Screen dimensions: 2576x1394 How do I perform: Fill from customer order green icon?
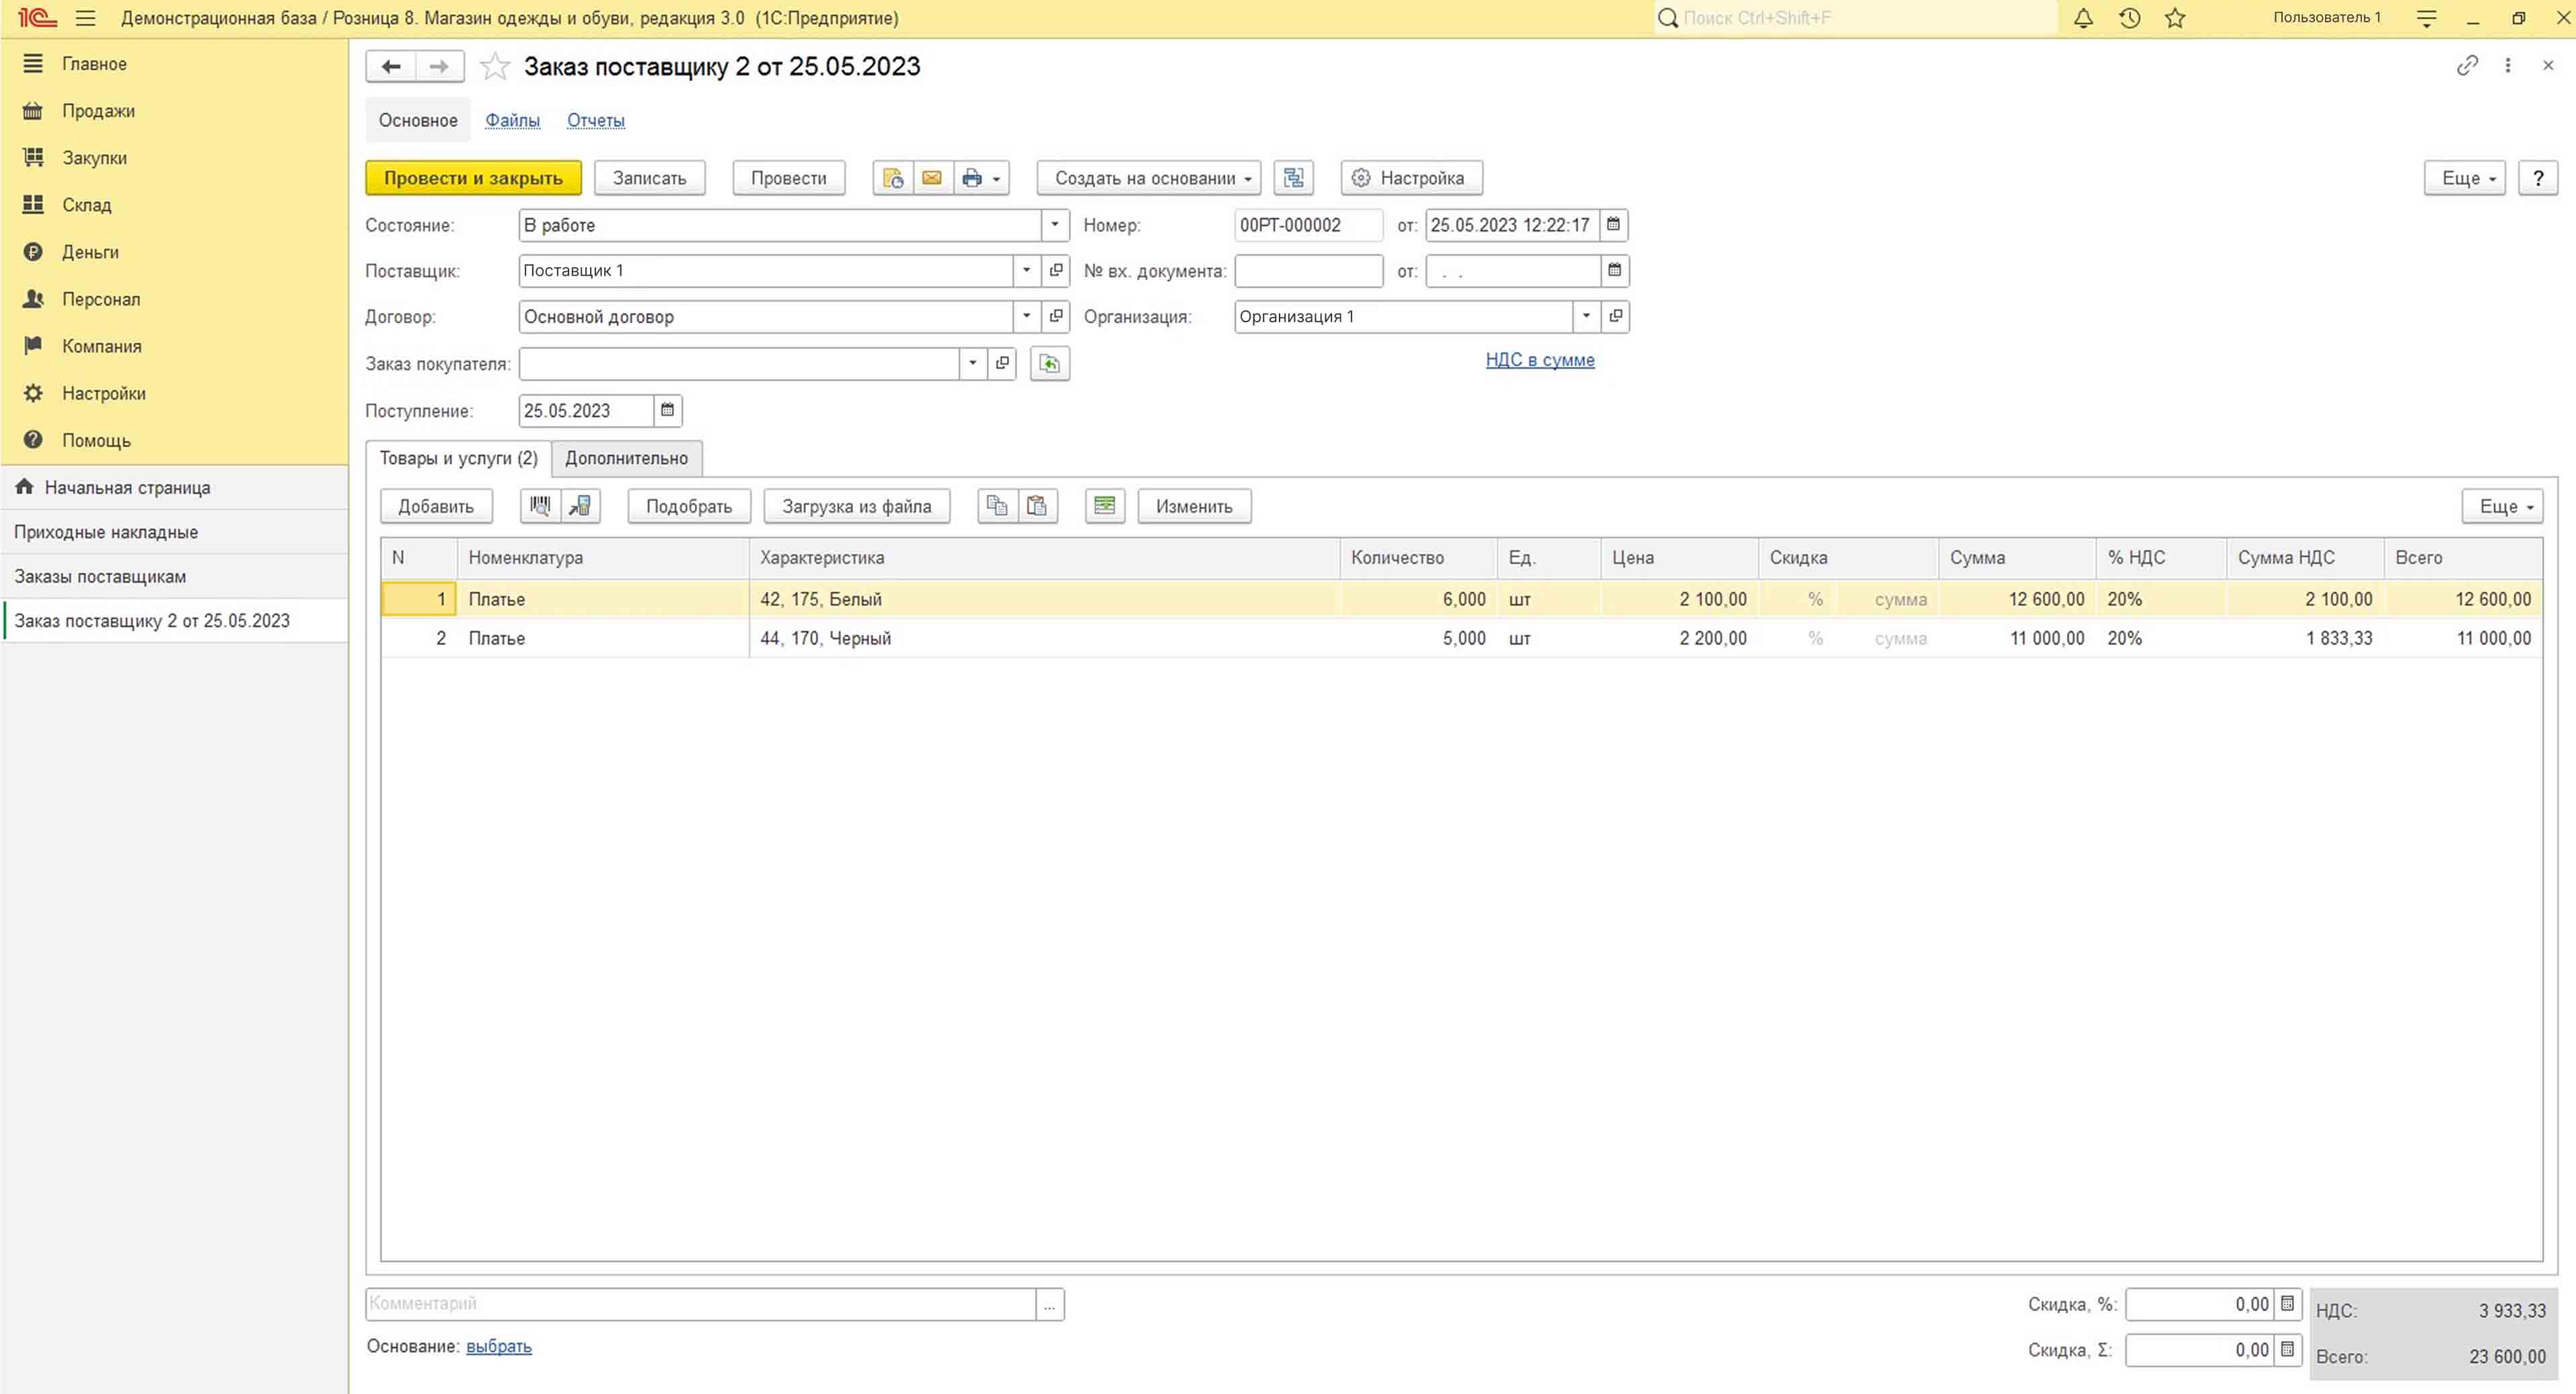pyautogui.click(x=1050, y=364)
